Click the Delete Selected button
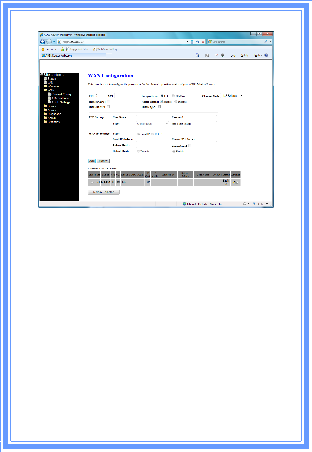The image size is (312, 452). [x=104, y=192]
